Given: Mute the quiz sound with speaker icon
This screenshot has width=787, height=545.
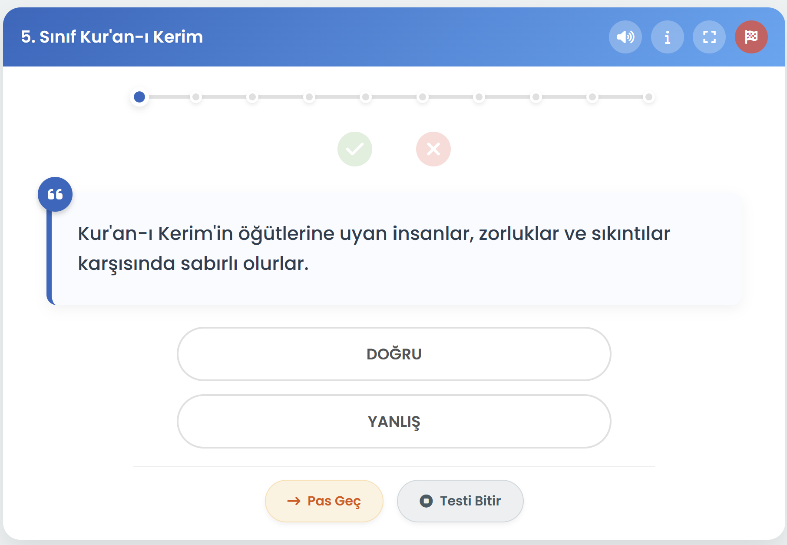Looking at the screenshot, I should click(x=625, y=37).
